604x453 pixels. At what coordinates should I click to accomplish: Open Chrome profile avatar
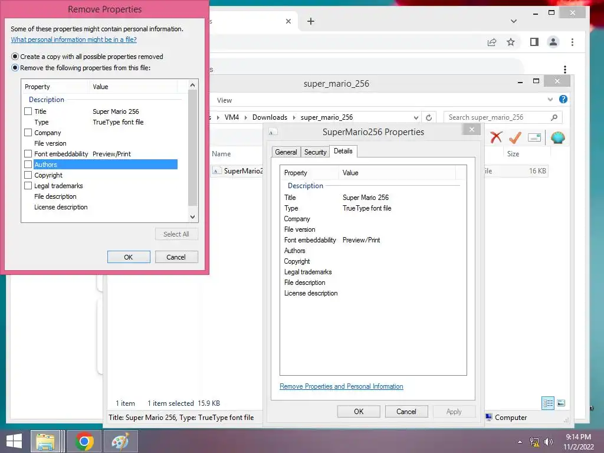pos(553,42)
